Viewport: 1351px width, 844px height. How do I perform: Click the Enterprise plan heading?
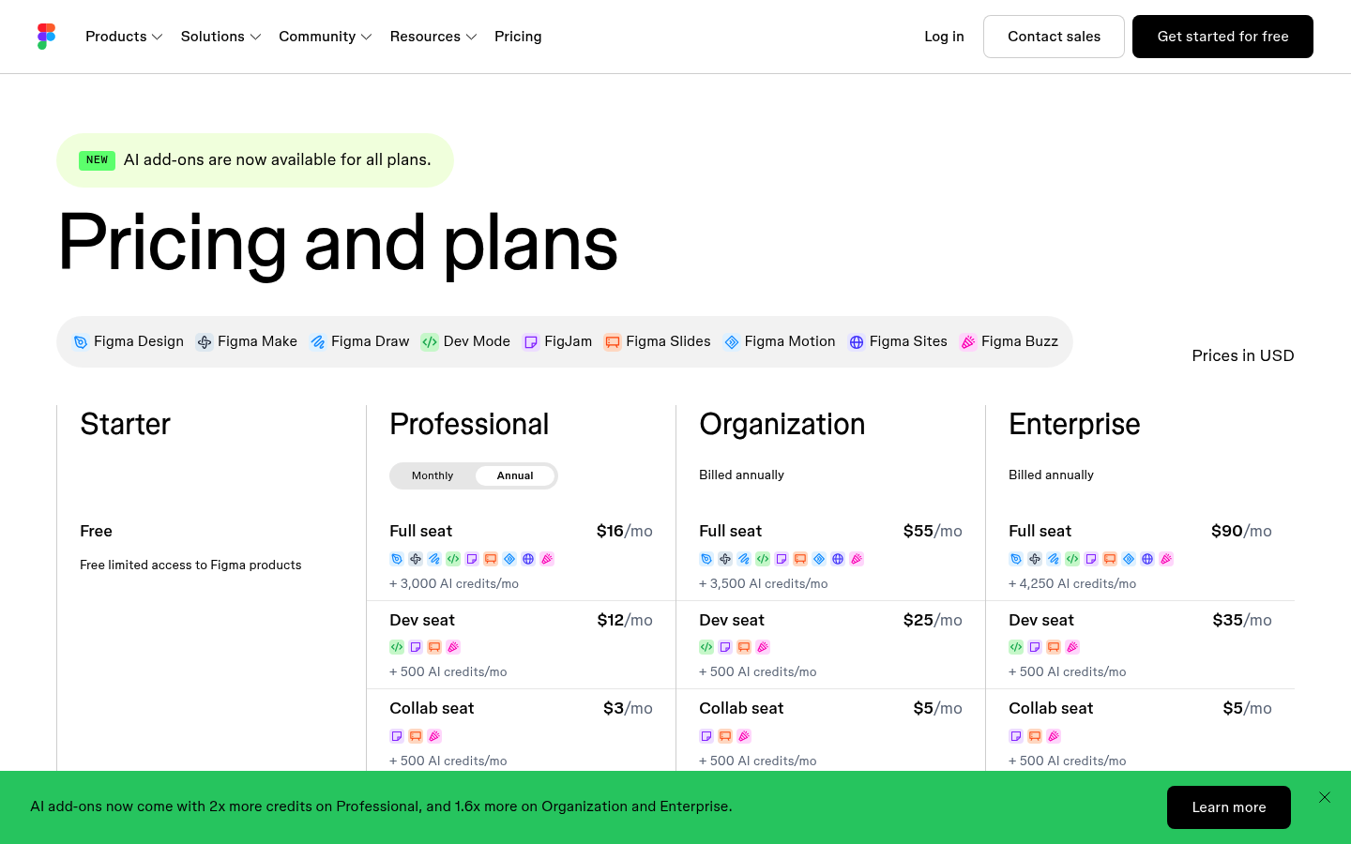[1074, 424]
